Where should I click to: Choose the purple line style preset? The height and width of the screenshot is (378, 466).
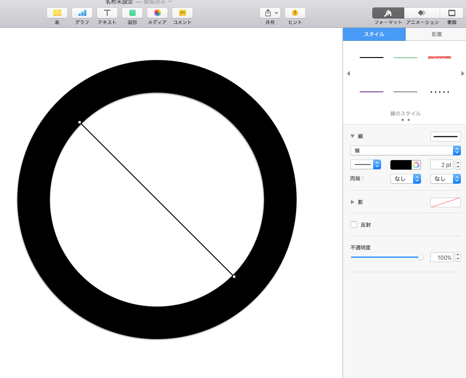pyautogui.click(x=371, y=92)
